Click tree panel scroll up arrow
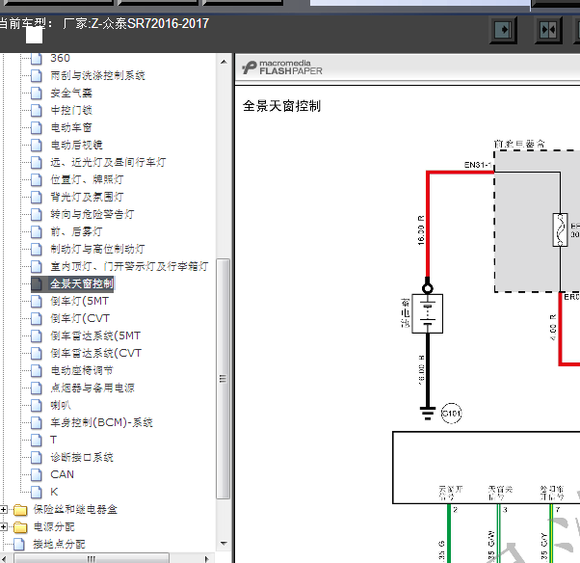 point(224,62)
